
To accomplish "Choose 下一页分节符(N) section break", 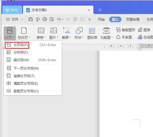I will pyautogui.click(x=33, y=68).
